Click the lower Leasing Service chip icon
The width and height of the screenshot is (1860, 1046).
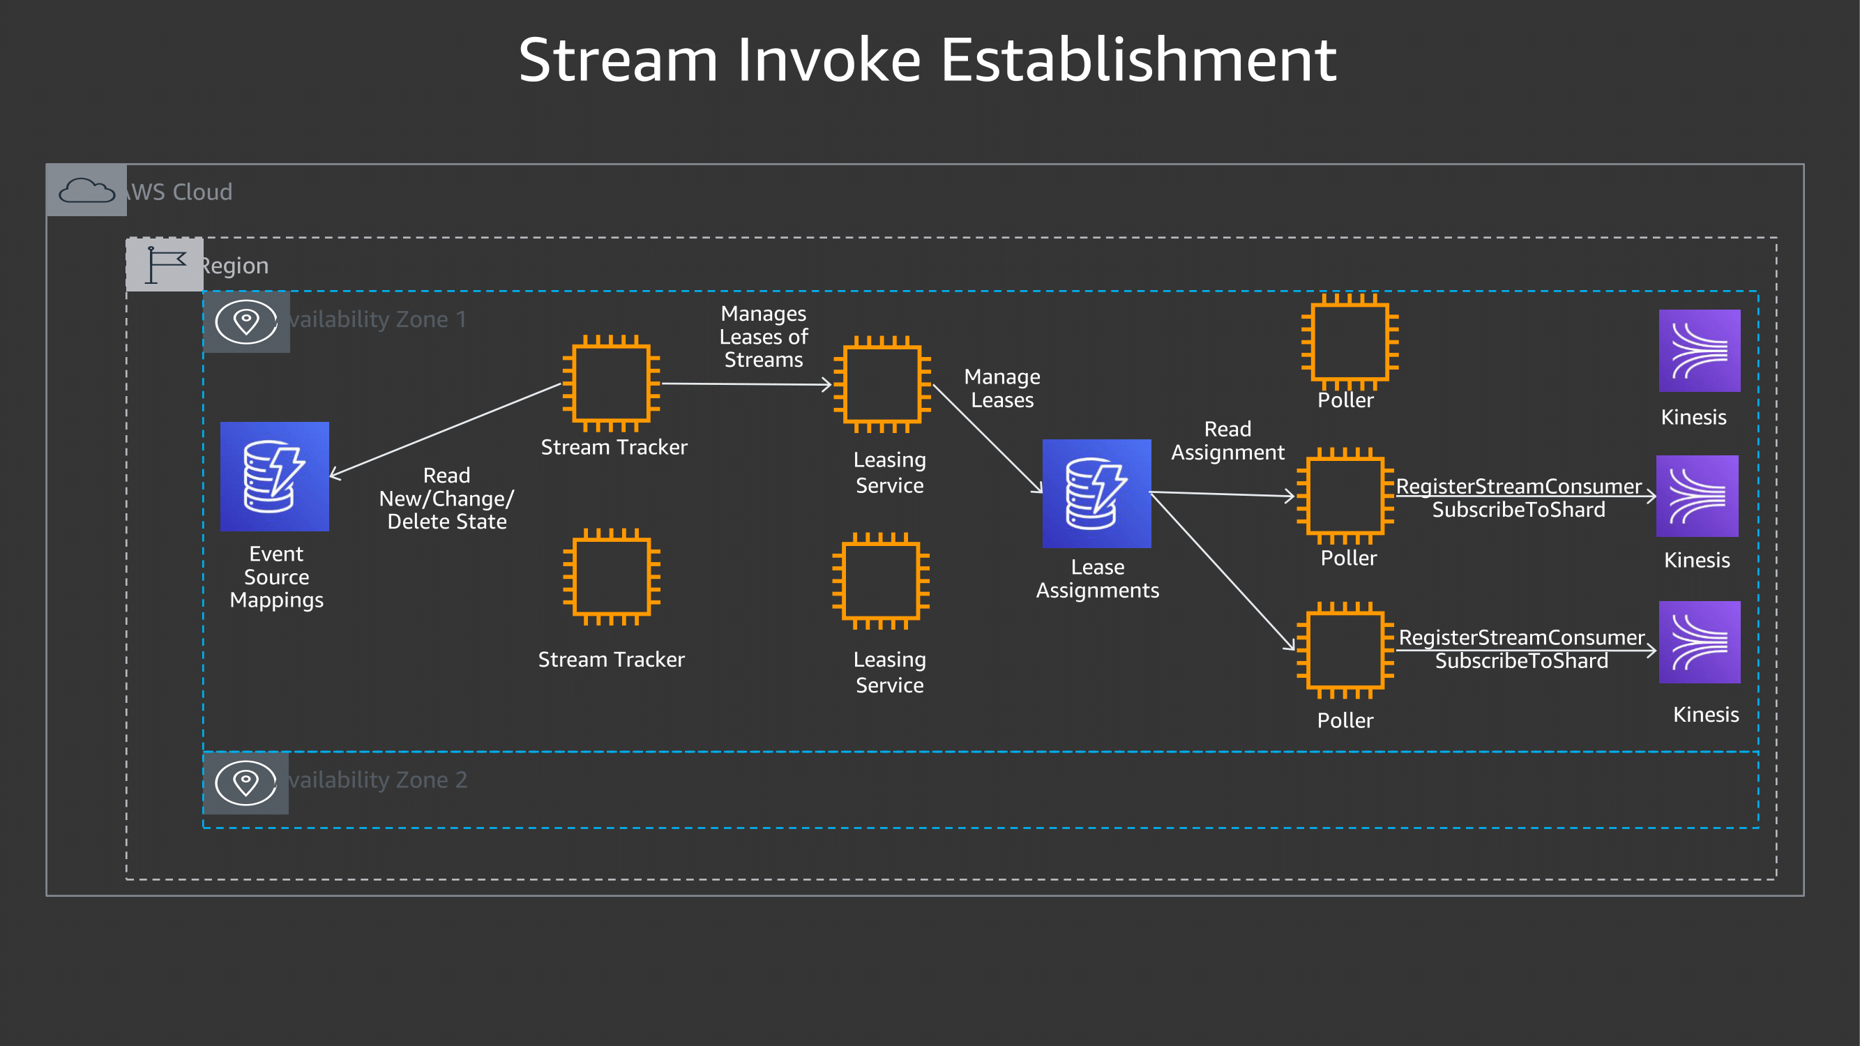(x=882, y=581)
